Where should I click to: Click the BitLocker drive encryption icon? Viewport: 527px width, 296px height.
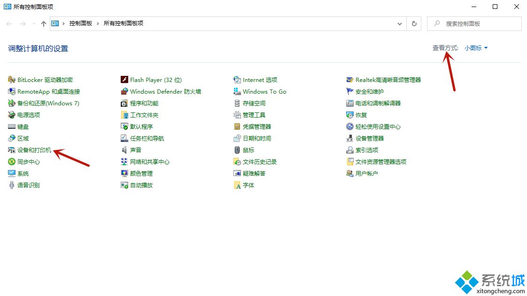pos(12,80)
